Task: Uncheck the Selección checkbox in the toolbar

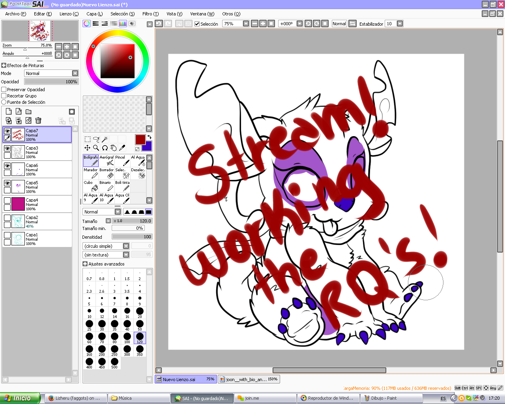Action: coord(197,24)
